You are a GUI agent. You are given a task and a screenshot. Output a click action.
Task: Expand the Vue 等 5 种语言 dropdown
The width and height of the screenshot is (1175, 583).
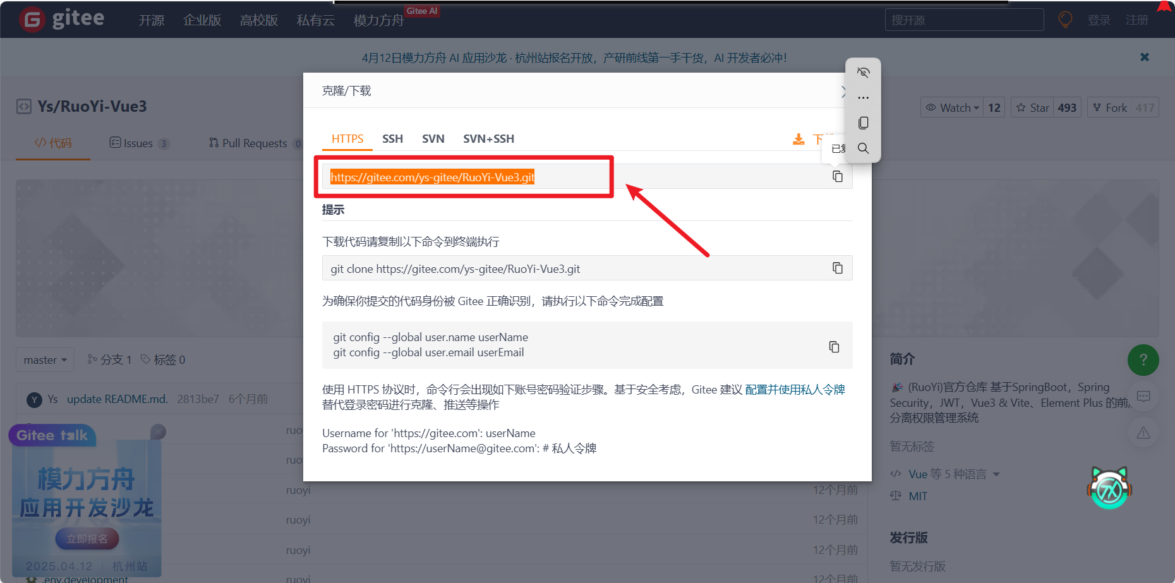[x=996, y=474]
